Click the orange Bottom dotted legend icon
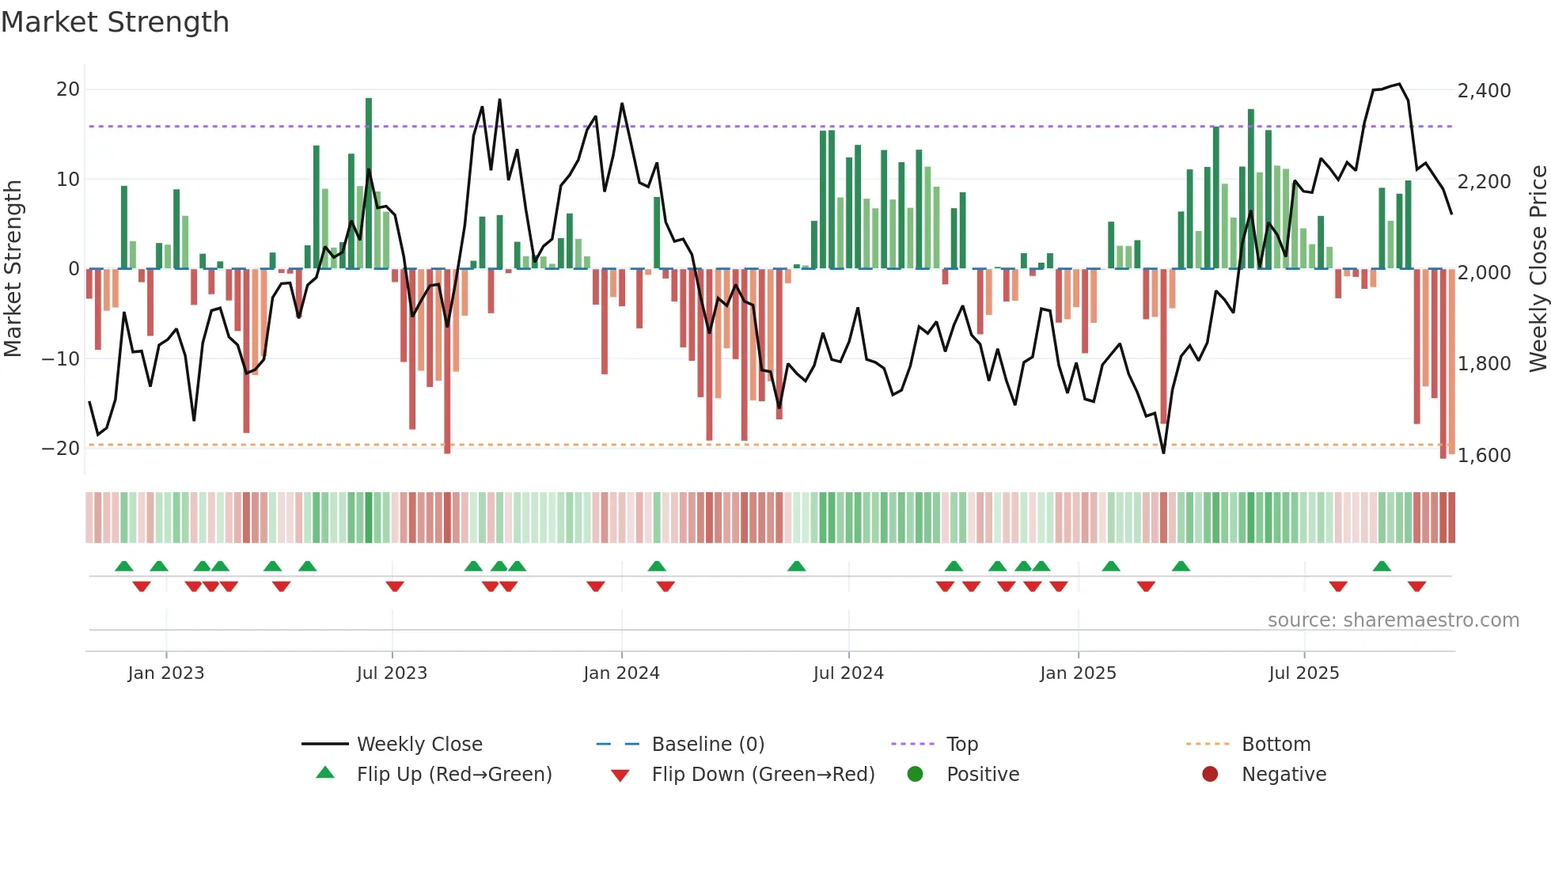 (x=1208, y=744)
